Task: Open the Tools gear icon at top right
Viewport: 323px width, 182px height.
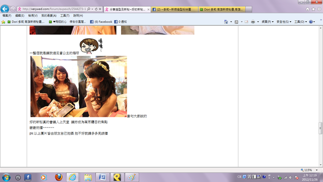Action: click(319, 9)
